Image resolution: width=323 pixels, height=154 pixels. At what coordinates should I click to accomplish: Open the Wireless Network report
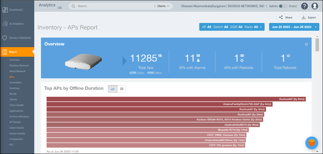pyautogui.click(x=19, y=66)
